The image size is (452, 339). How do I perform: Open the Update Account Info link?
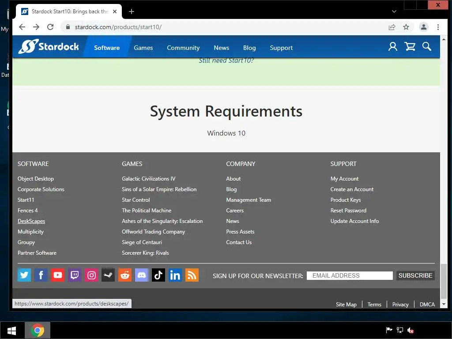[x=355, y=221]
